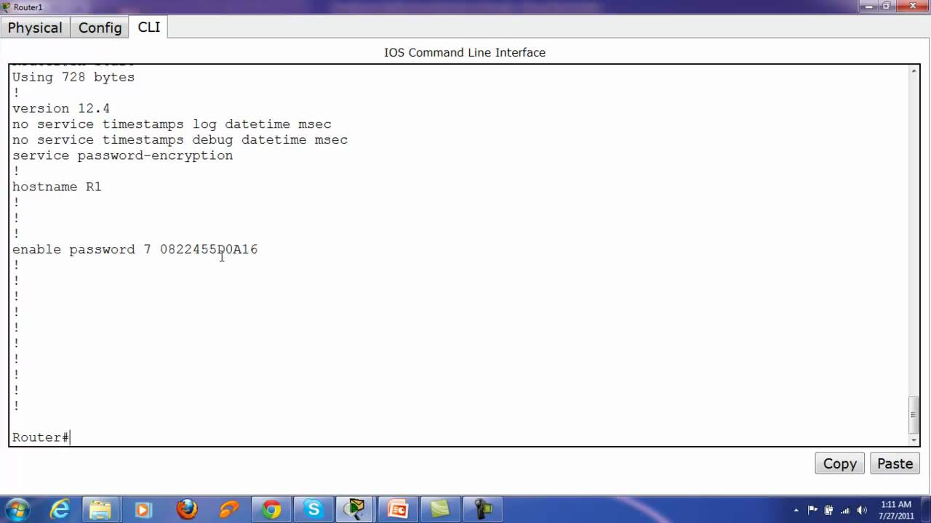The image size is (931, 523).
Task: Open the PowerPoint taskbar icon
Action: click(398, 509)
